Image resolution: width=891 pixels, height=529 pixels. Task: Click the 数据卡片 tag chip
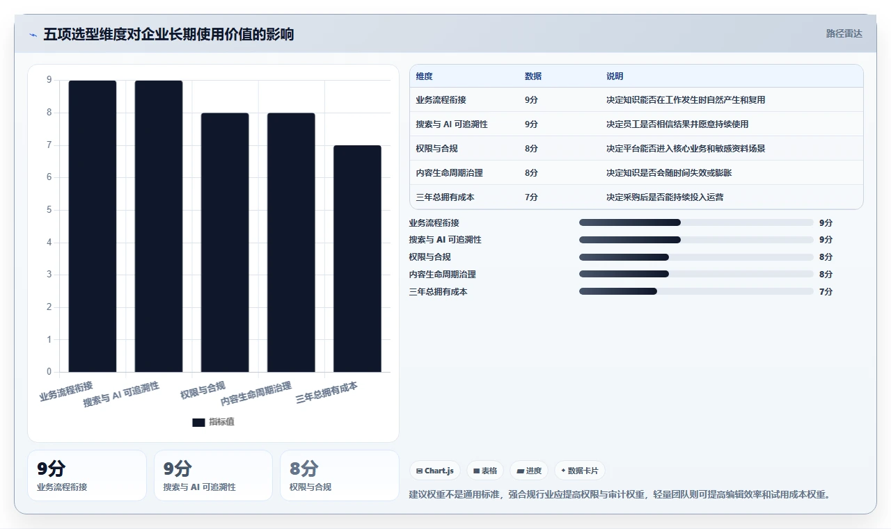pos(580,471)
